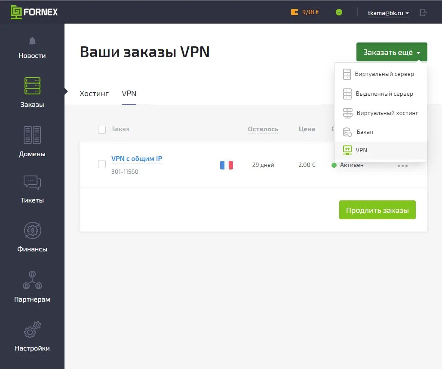This screenshot has height=369, width=442.
Task: Open the Настройки gears icon
Action: tap(32, 330)
